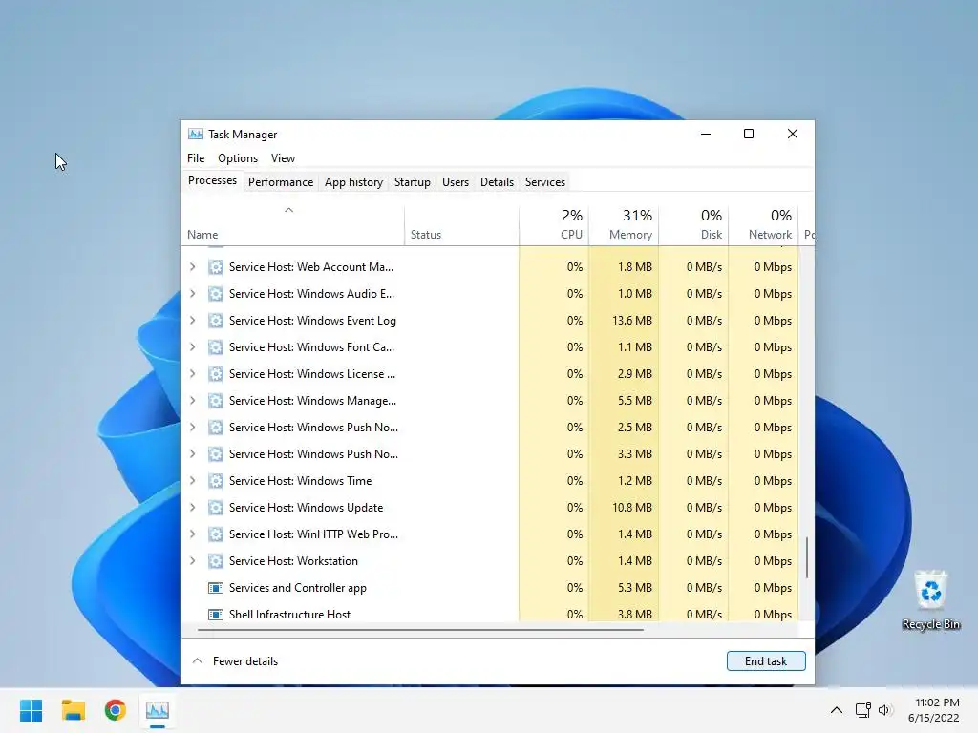The image size is (978, 733).
Task: Sort processes by CPU column
Action: tap(554, 226)
